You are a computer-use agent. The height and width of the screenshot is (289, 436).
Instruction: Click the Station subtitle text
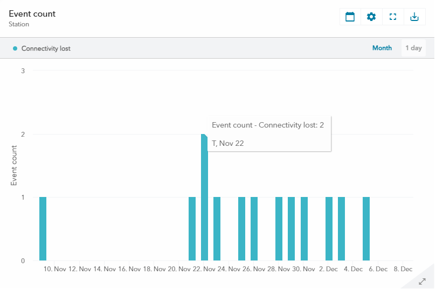pyautogui.click(x=19, y=24)
